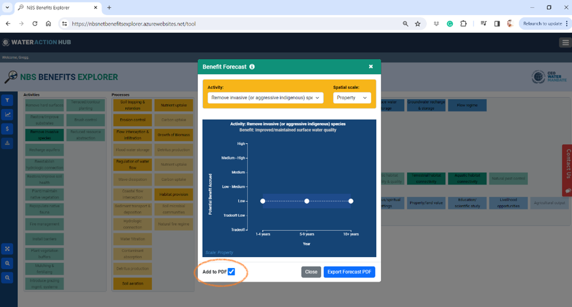Open the hamburger menu in site header

(x=565, y=43)
